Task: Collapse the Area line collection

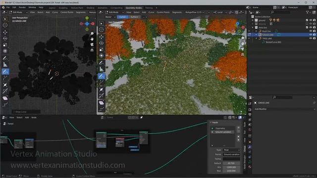Action: (253, 28)
